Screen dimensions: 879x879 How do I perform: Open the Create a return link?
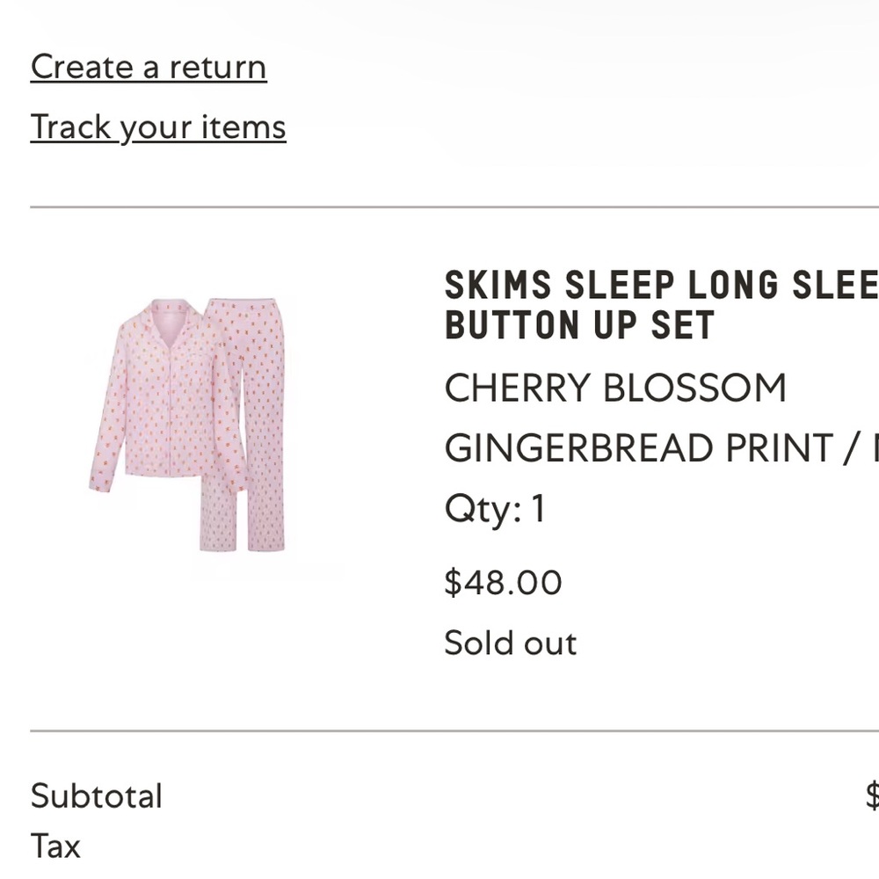[x=147, y=66]
